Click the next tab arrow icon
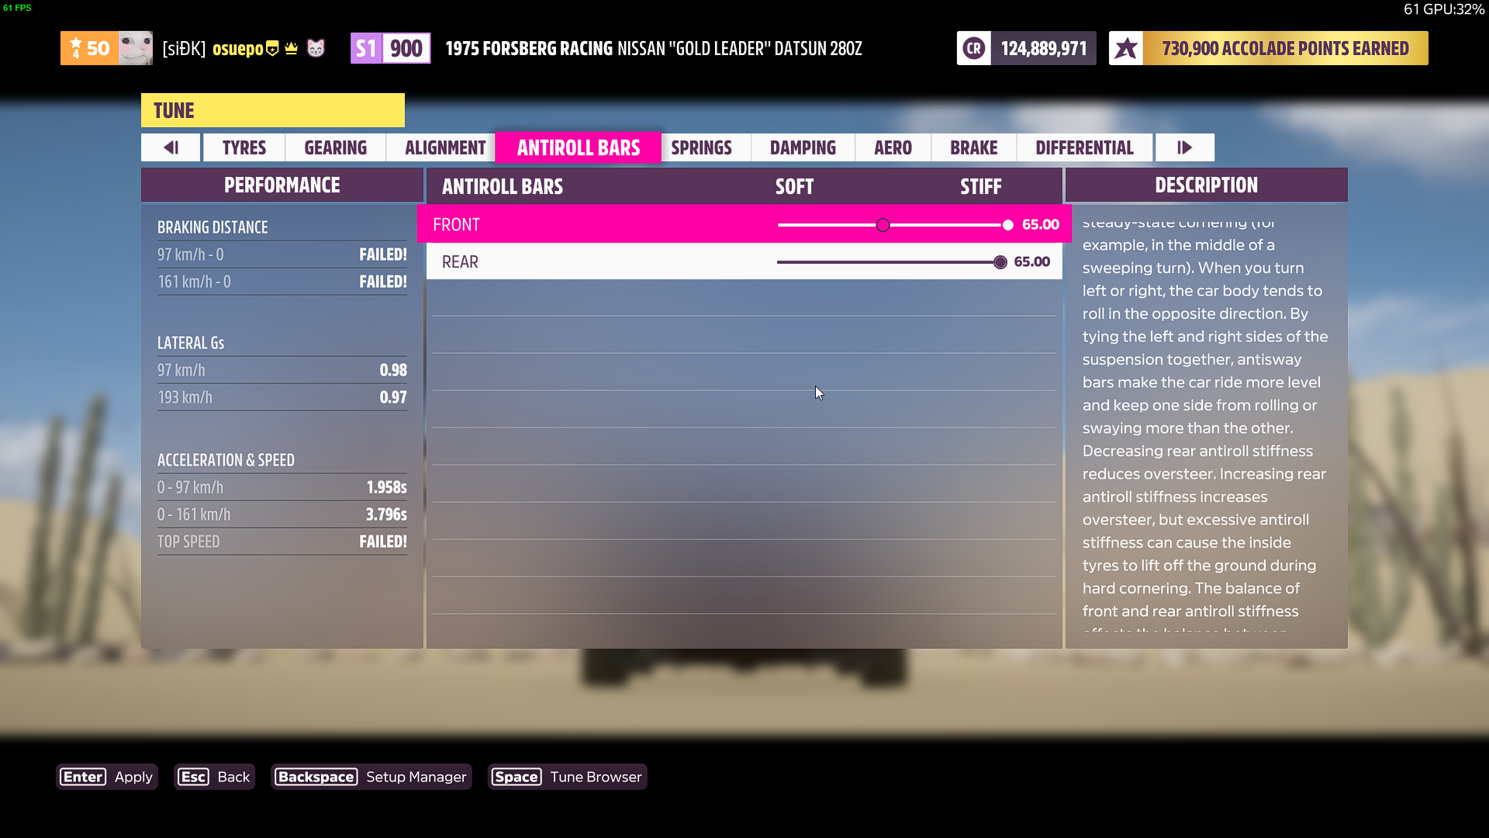The width and height of the screenshot is (1489, 838). pyautogui.click(x=1184, y=147)
